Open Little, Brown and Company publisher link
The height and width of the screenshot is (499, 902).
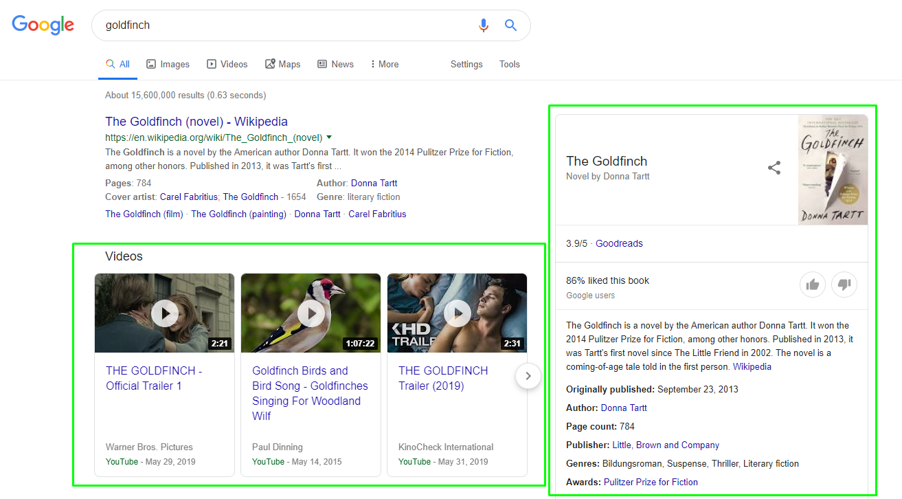point(666,445)
